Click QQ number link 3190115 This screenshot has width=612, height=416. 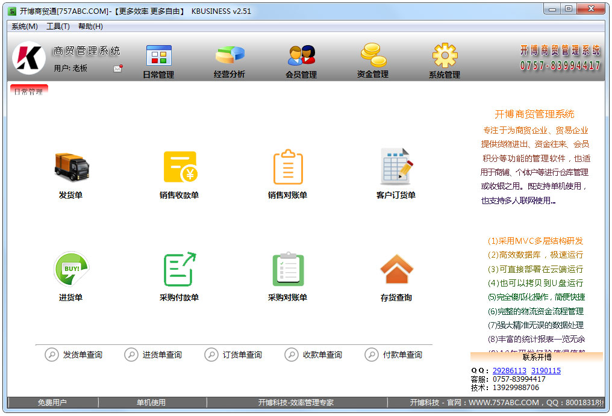(x=546, y=371)
